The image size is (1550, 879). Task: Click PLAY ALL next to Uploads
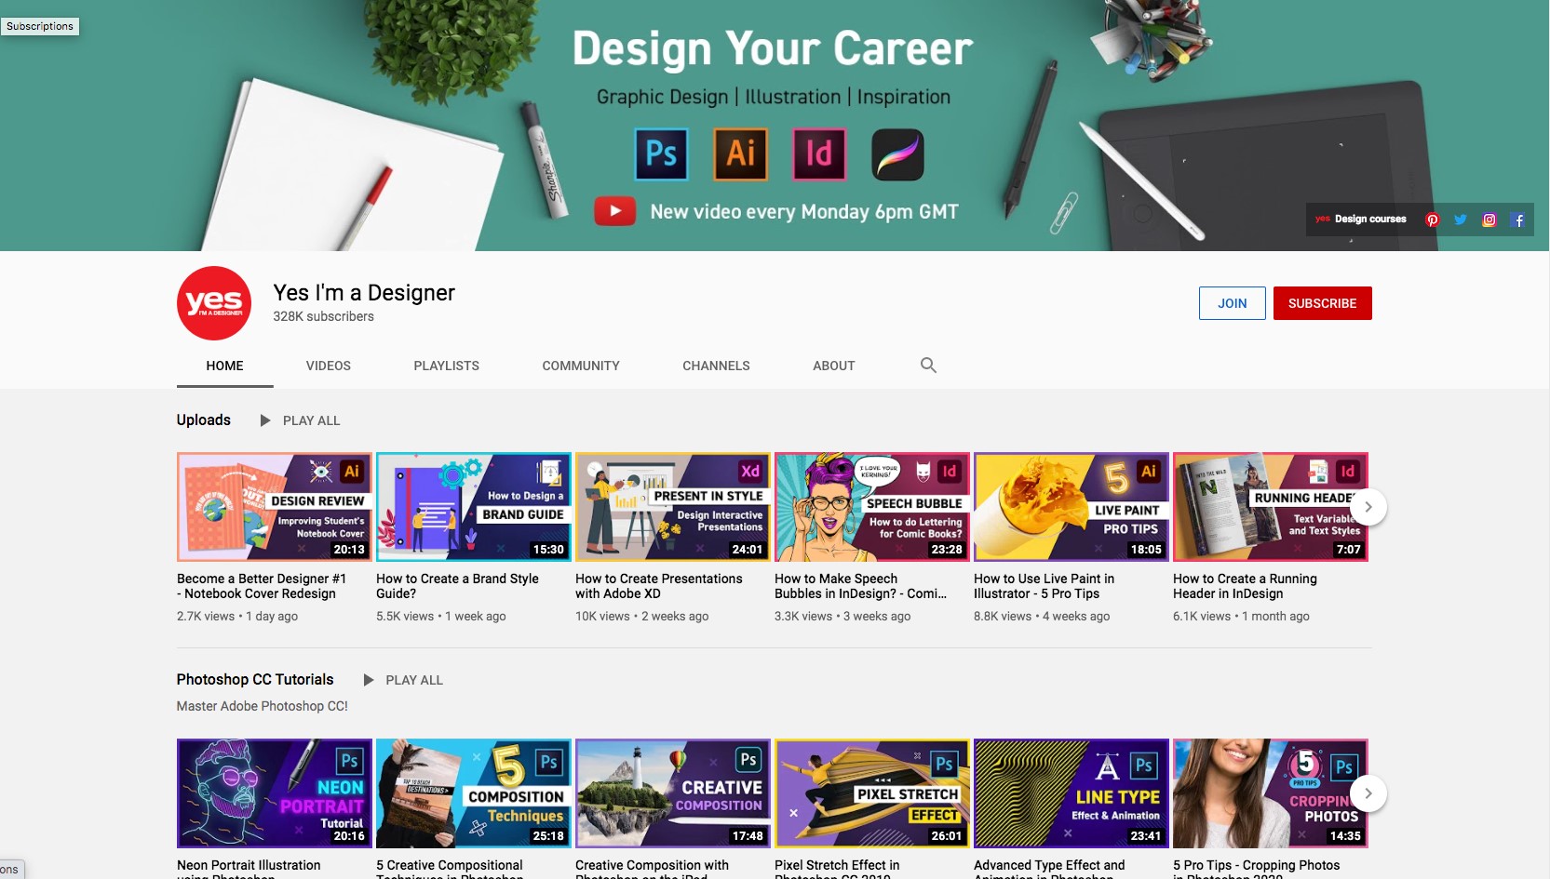tap(312, 420)
